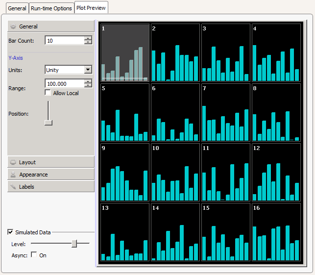
Task: Select plot 16 in the preview grid
Action: (276, 232)
